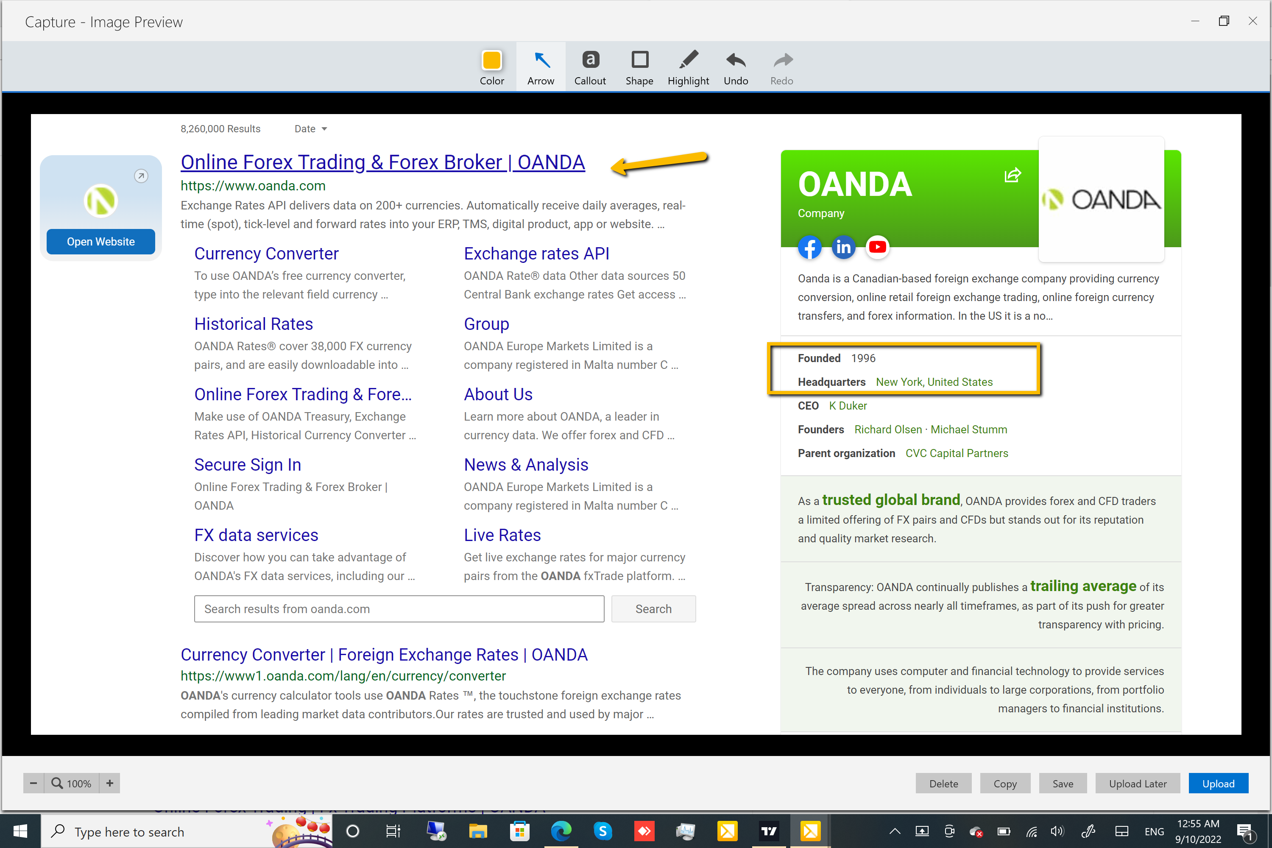Show hidden system tray icons
The height and width of the screenshot is (848, 1272).
coord(895,831)
